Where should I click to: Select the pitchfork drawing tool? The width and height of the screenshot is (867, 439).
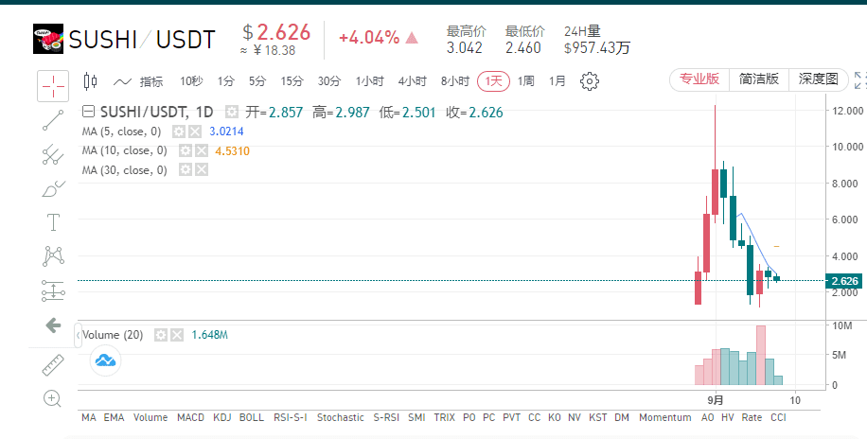coord(53,155)
